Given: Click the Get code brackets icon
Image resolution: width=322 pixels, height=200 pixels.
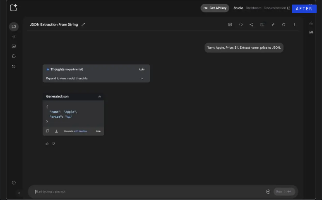Looking at the screenshot, I should coord(241,25).
